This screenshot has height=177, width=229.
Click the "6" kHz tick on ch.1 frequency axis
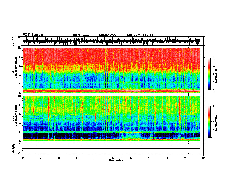(x=20, y=66)
